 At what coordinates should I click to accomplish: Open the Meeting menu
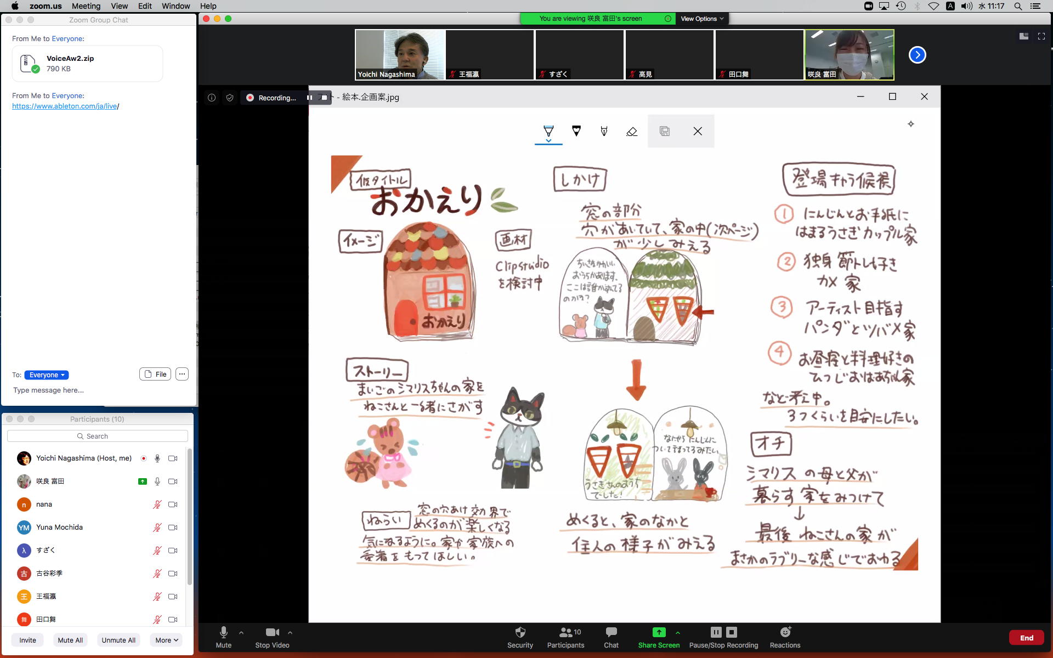tap(86, 6)
